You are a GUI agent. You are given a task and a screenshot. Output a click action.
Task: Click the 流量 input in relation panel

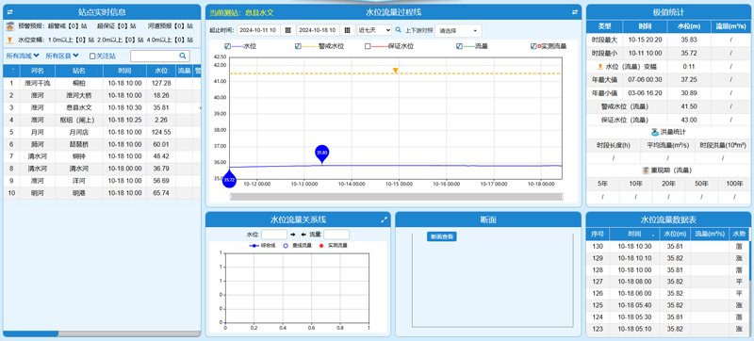[x=336, y=235]
